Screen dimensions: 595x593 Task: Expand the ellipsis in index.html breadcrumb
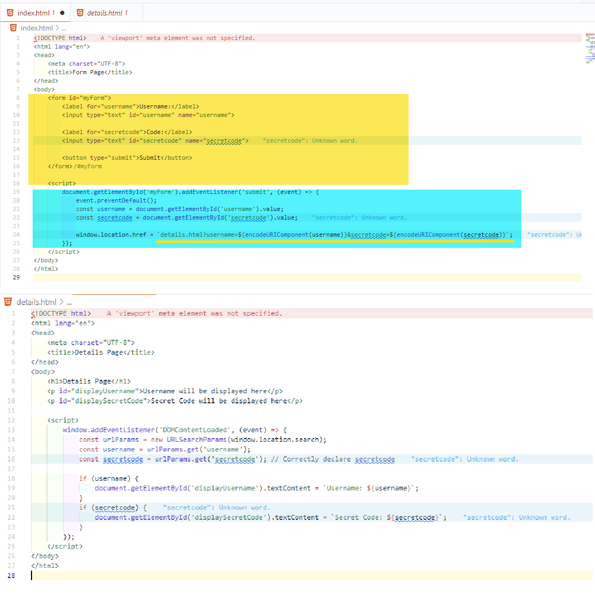64,28
